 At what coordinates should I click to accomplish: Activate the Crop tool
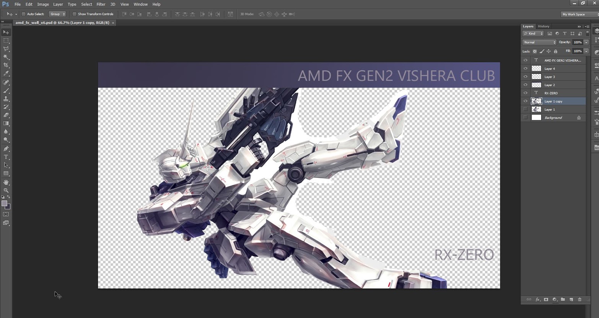6,65
